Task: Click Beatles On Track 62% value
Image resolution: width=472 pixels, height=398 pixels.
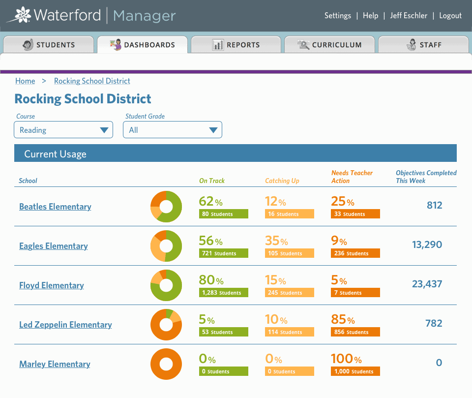Action: tap(211, 201)
